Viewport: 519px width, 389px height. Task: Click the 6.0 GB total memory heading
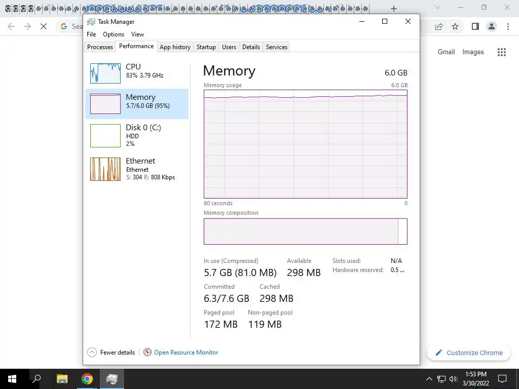pos(396,73)
